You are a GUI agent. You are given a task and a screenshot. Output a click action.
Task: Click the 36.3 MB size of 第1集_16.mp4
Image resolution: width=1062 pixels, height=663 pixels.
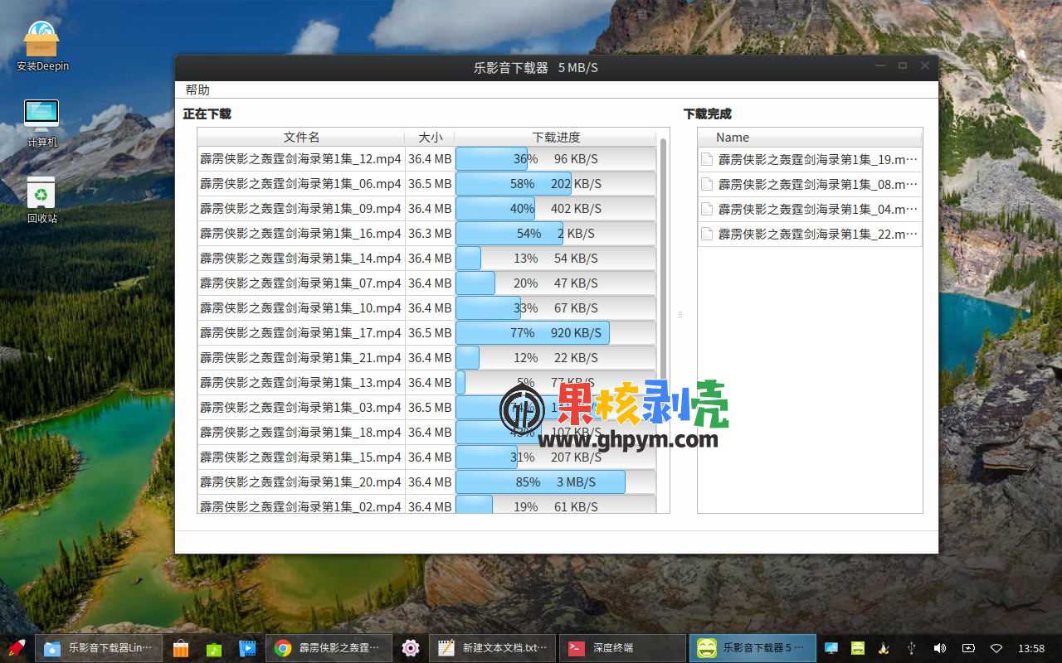pos(430,234)
